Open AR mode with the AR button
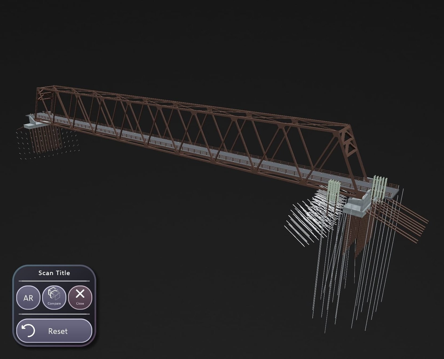 tap(28, 298)
